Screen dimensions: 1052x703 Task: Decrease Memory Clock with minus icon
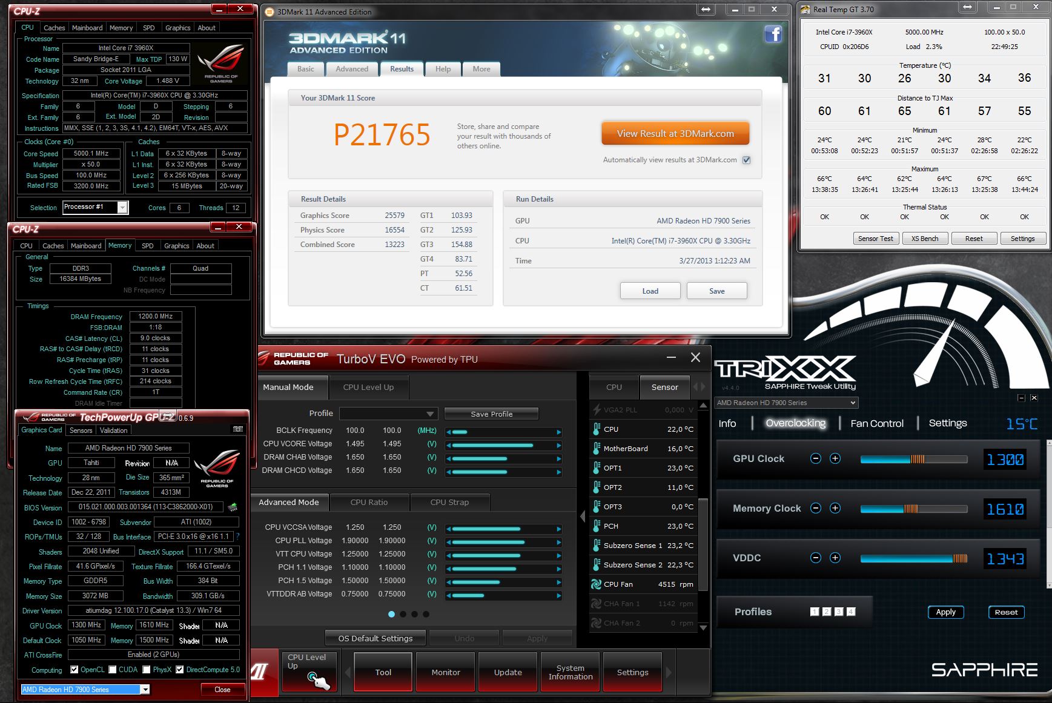(x=816, y=508)
